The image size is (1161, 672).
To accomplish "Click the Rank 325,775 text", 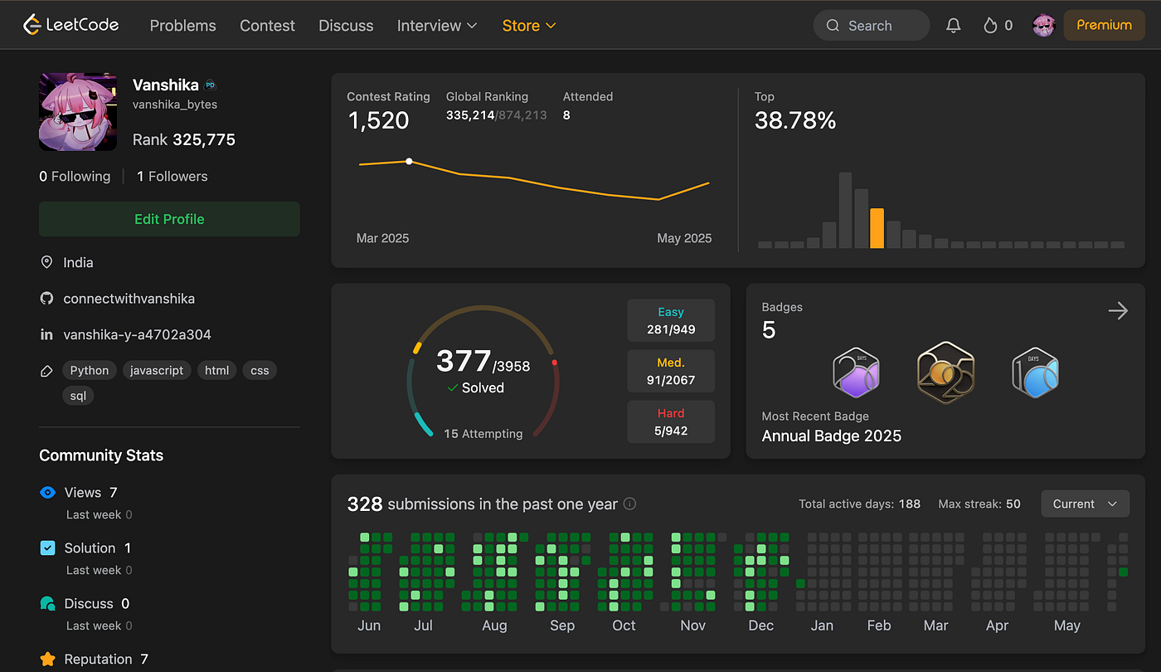I will [184, 140].
